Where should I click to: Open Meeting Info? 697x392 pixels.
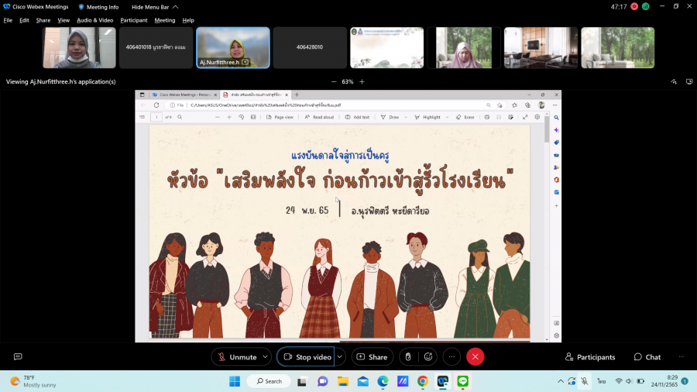click(x=98, y=7)
